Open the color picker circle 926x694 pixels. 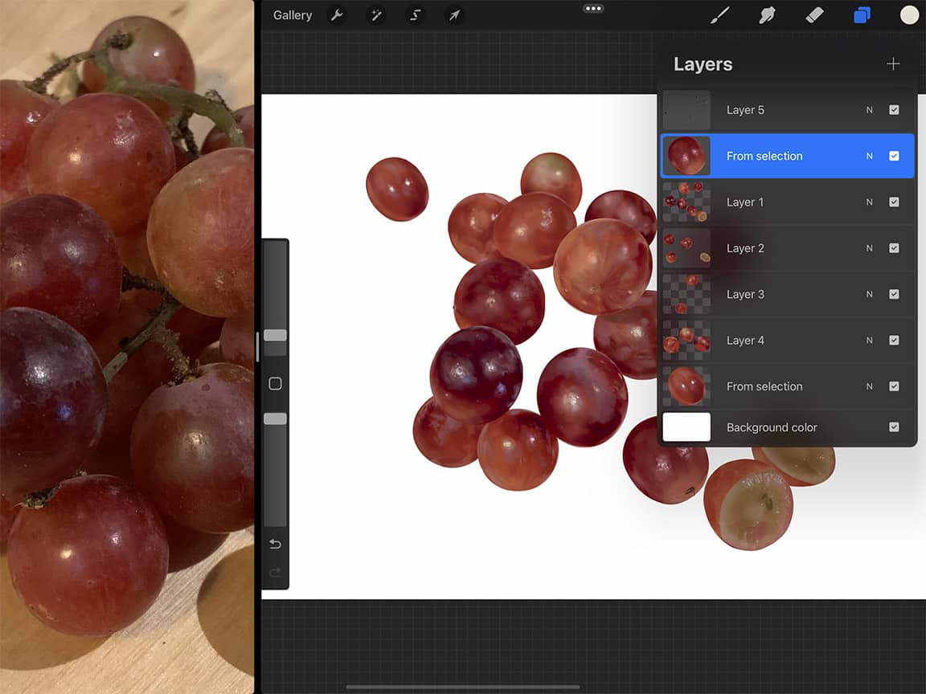click(x=908, y=14)
